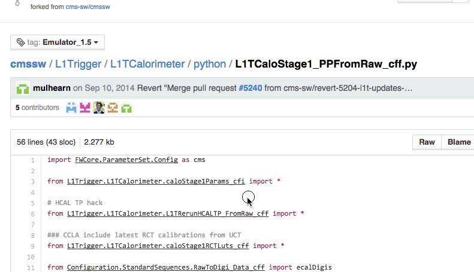Click the caloStage1RCTLuts_cff import link
This screenshot has width=474, height=272.
pos(158,245)
